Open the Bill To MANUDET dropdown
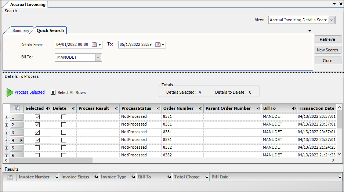 (x=98, y=57)
